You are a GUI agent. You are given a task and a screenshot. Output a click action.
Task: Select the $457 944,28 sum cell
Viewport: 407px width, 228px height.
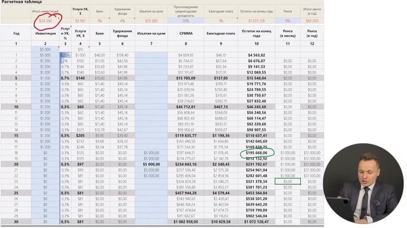[186, 193]
